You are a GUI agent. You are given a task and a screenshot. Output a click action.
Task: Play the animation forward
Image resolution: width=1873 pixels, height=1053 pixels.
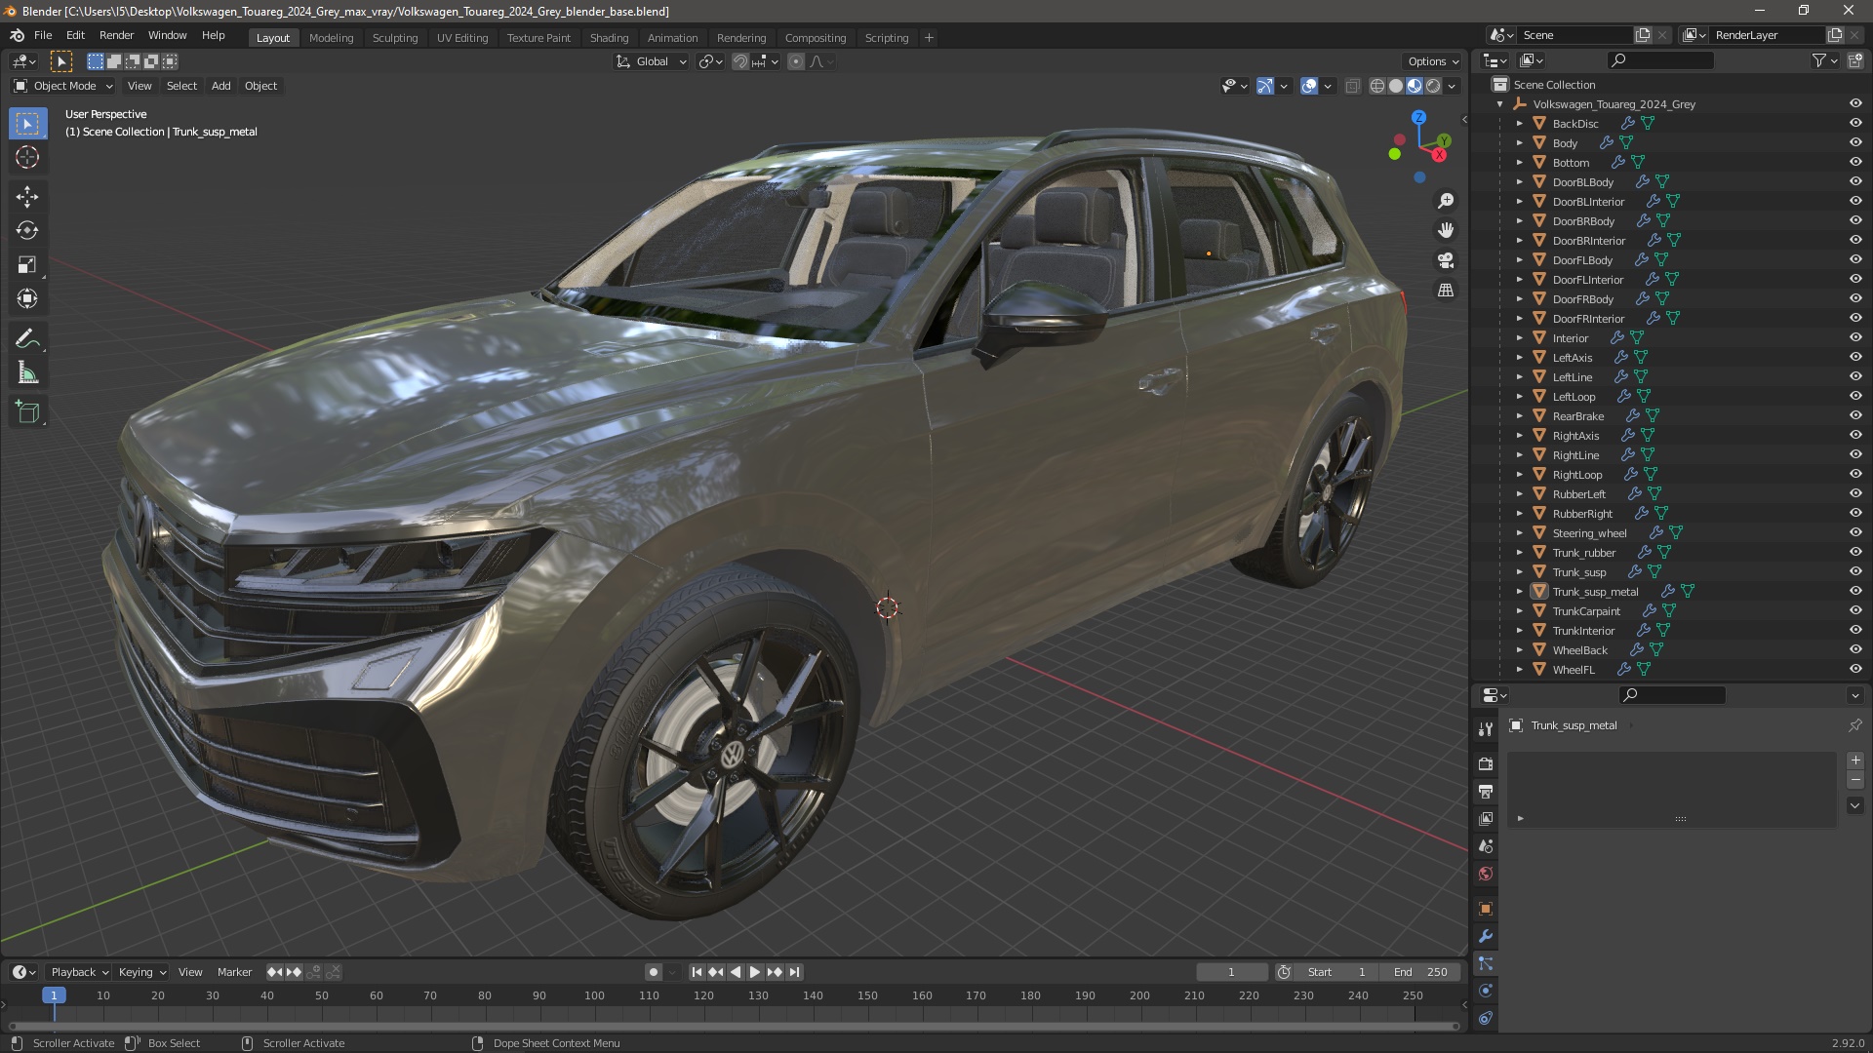[x=755, y=972]
